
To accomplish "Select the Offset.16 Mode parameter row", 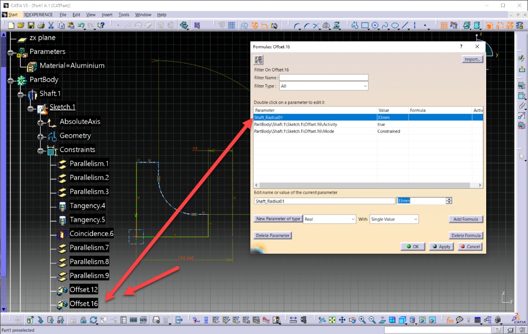I will (x=368, y=132).
